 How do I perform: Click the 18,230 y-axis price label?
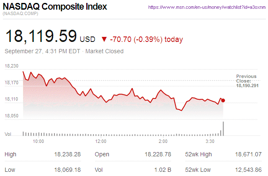point(12,66)
